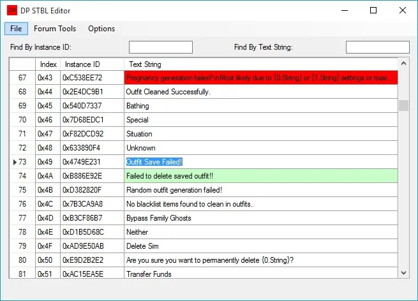Select the Bathing text cell

pos(261,106)
